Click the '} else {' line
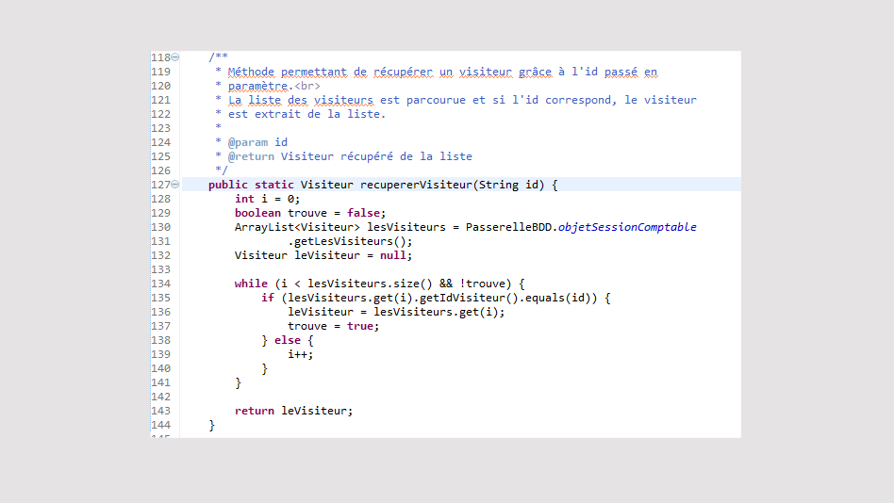The height and width of the screenshot is (503, 894). pos(288,341)
